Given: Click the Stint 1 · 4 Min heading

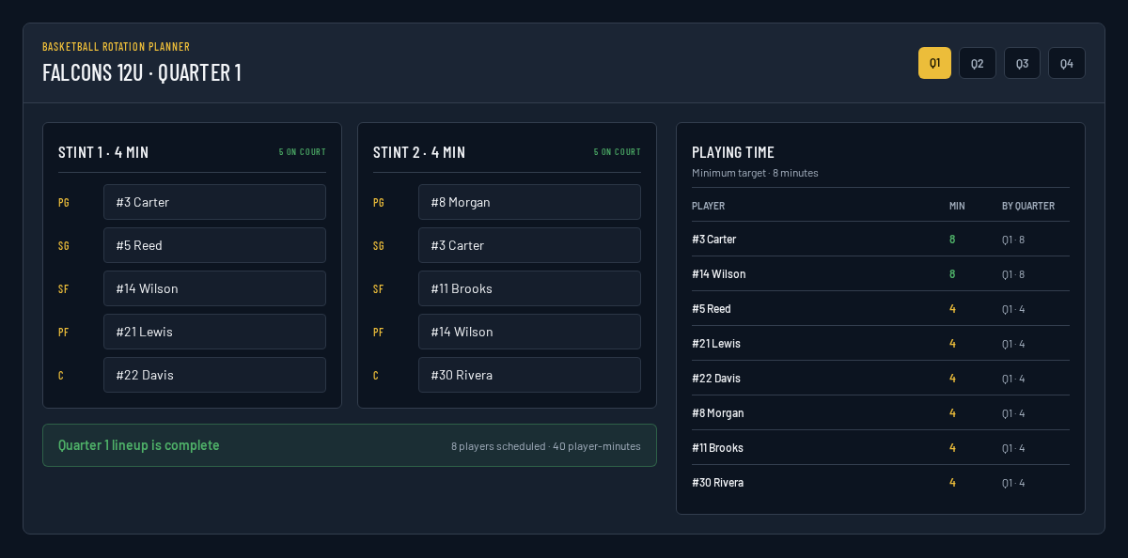Looking at the screenshot, I should [103, 152].
